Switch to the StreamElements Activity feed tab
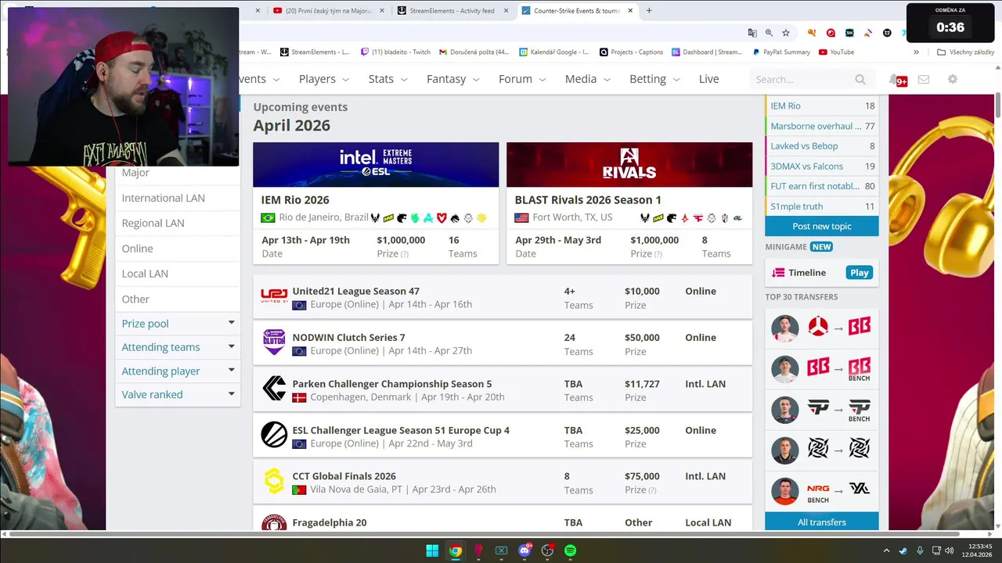Image resolution: width=1002 pixels, height=563 pixels. click(453, 11)
